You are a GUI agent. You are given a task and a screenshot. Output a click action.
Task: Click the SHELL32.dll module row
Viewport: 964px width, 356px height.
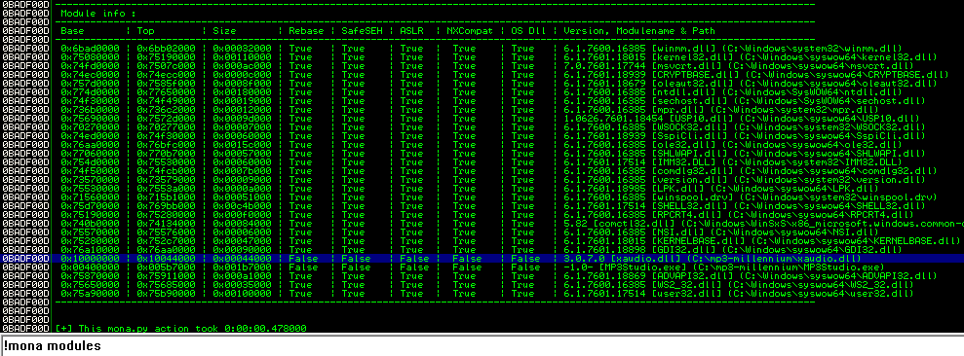coord(482,205)
